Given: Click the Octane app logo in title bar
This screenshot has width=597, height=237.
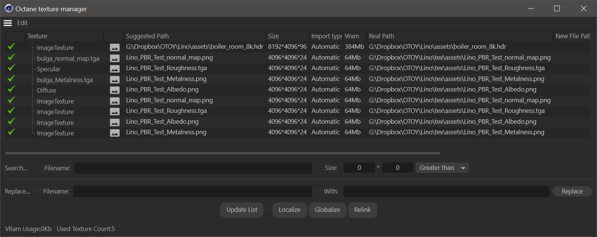Looking at the screenshot, I should pos(9,8).
